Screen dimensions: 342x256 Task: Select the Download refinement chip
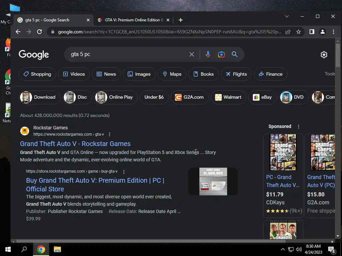coord(40,97)
